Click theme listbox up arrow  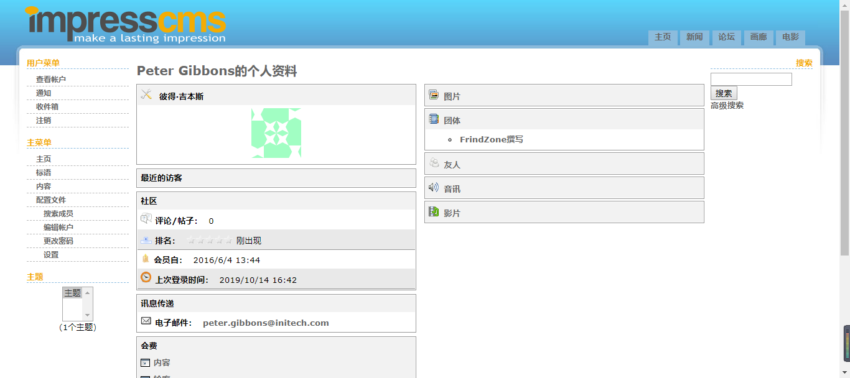(88, 293)
